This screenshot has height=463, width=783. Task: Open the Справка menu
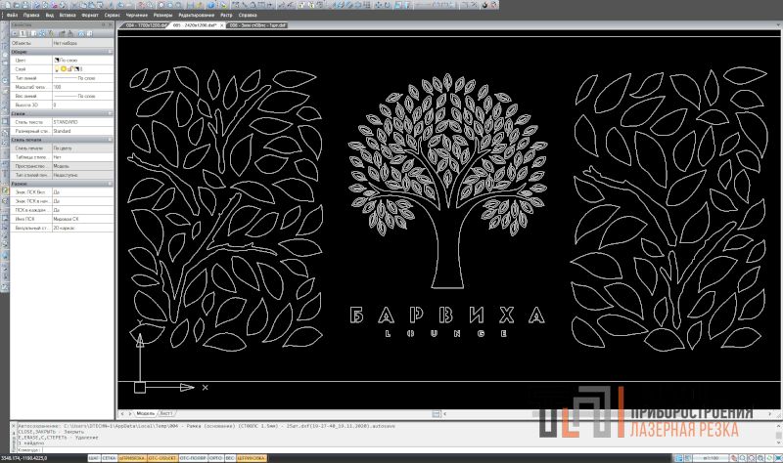point(248,15)
